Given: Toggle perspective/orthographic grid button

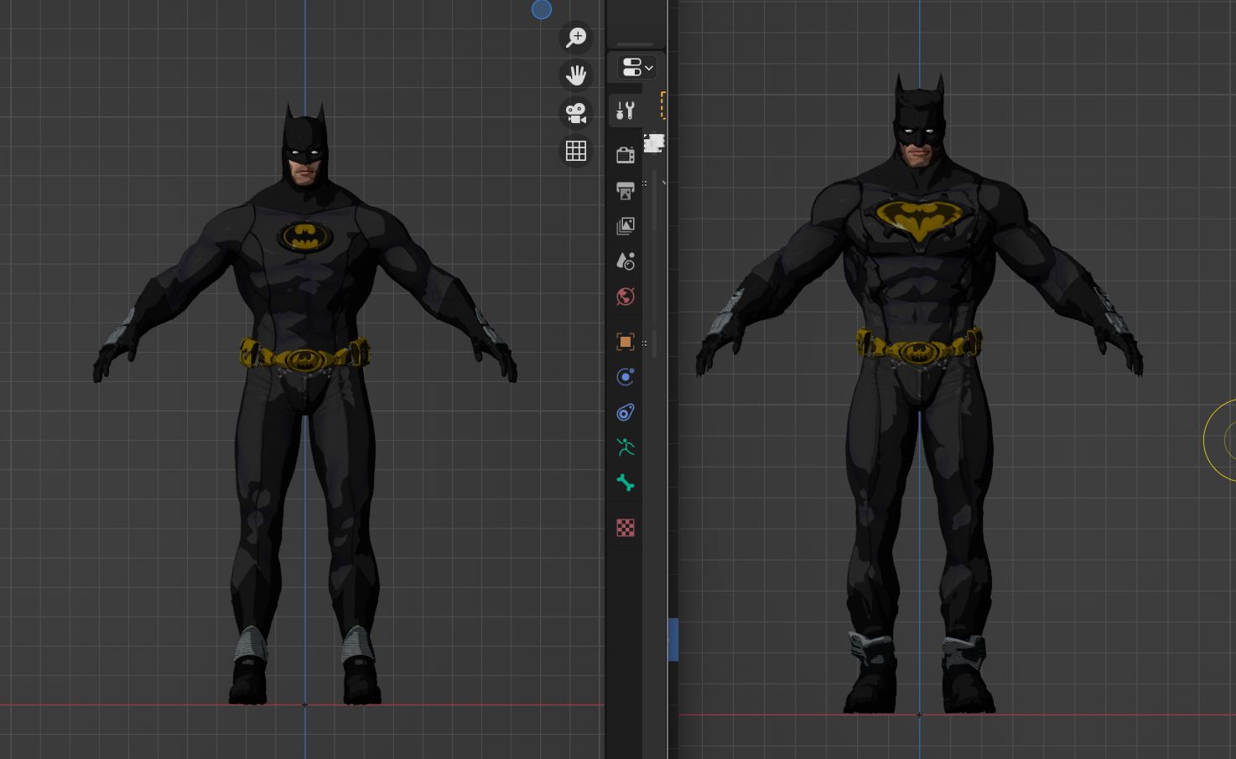Looking at the screenshot, I should (576, 151).
